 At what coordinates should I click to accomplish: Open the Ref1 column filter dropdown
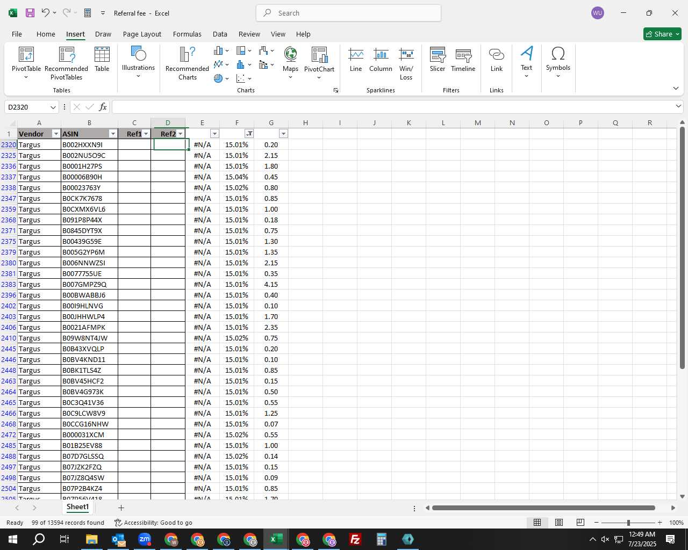[146, 134]
